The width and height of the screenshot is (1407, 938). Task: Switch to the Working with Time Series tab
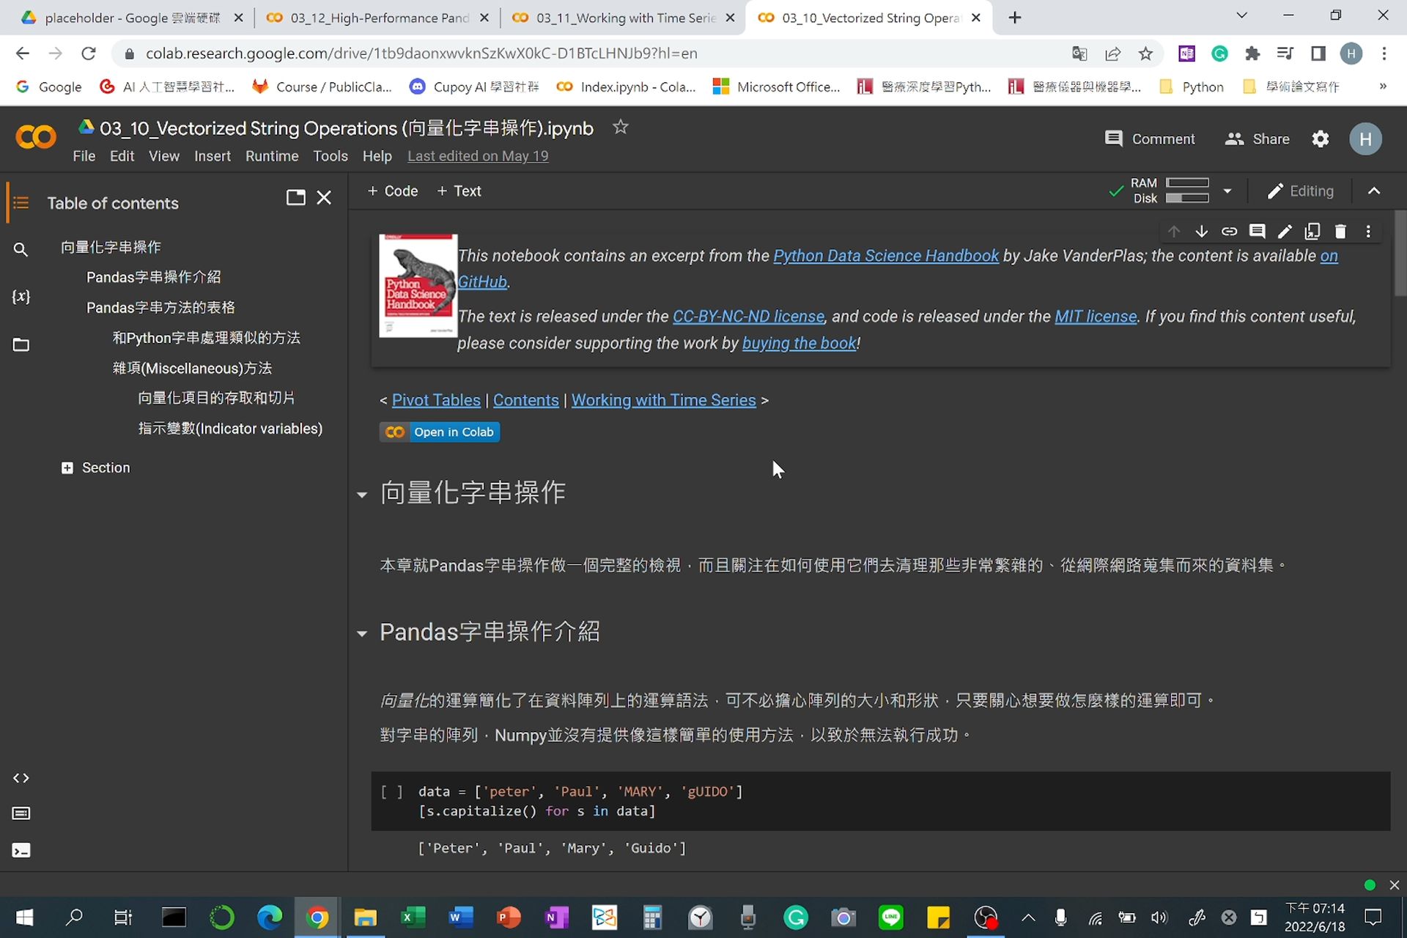(621, 18)
